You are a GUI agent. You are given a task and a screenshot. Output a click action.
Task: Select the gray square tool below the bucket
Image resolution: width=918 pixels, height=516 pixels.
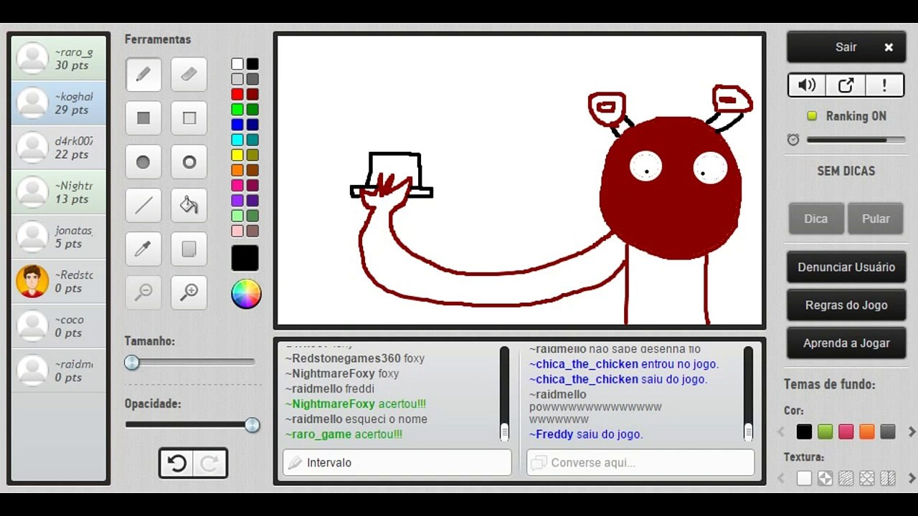[x=189, y=249]
